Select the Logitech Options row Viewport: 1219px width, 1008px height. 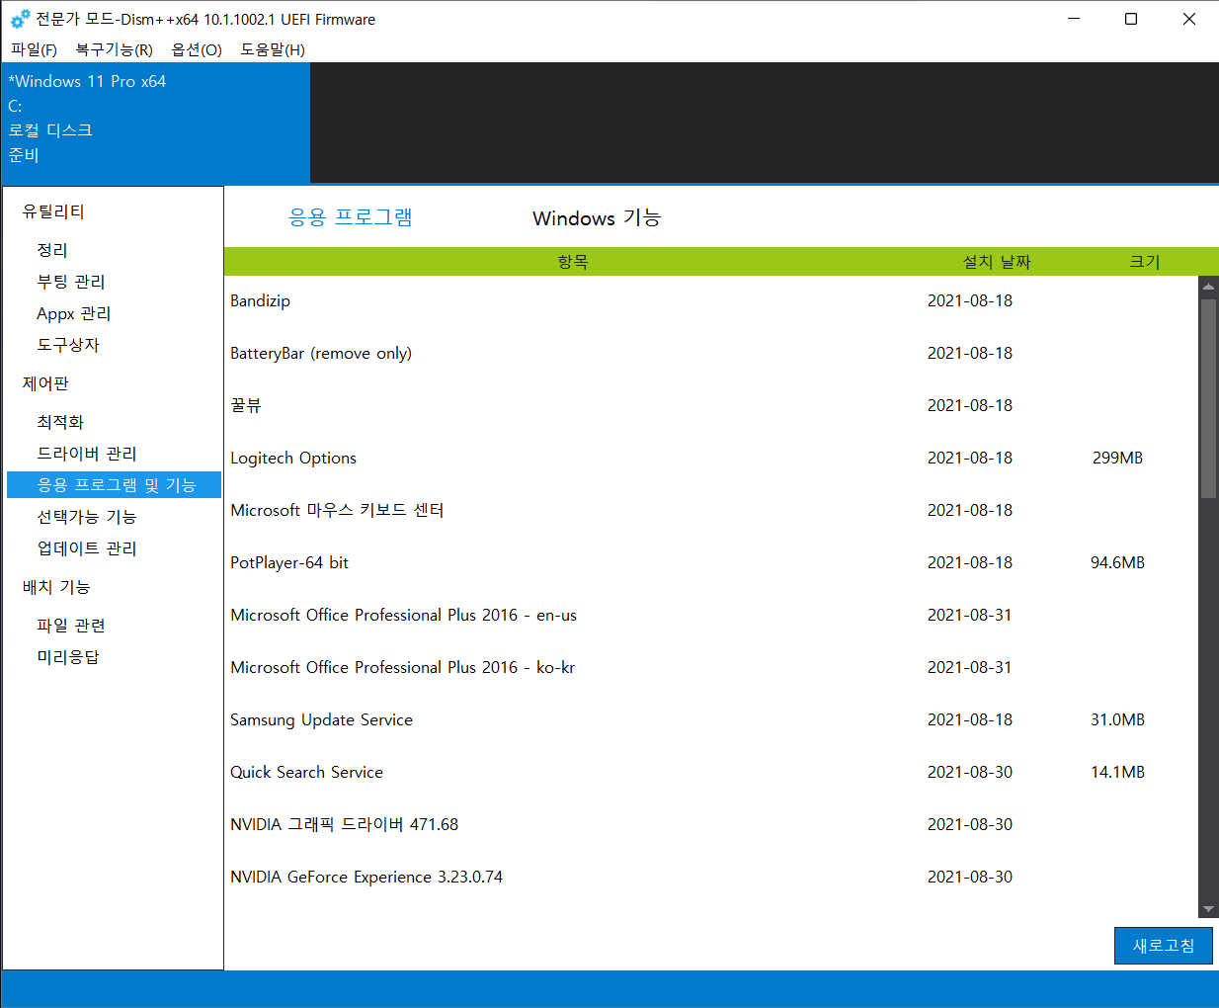point(711,459)
